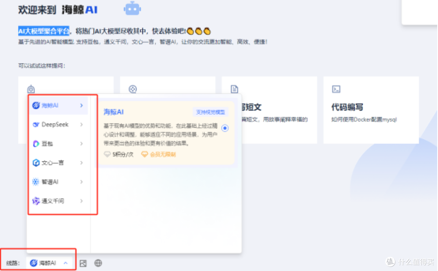Click the 支持视觉模型 tag

(210, 112)
